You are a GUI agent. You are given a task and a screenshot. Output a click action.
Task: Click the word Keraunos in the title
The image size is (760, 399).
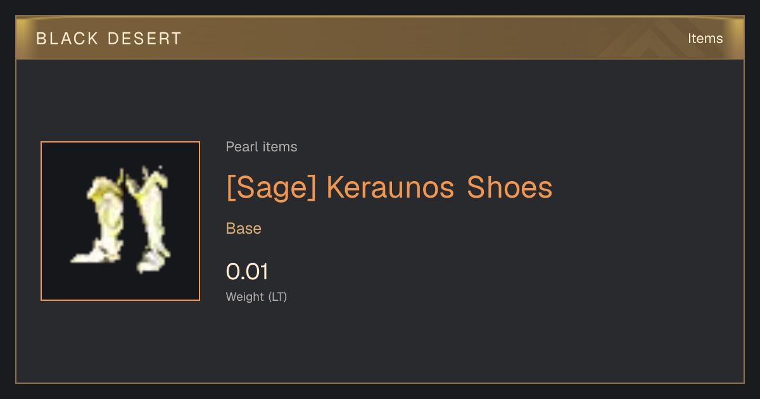pos(391,187)
